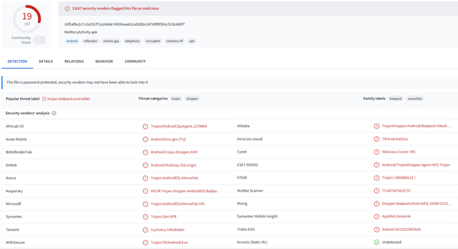The image size is (458, 249).
Task: Select the telephony tag
Action: tap(133, 41)
